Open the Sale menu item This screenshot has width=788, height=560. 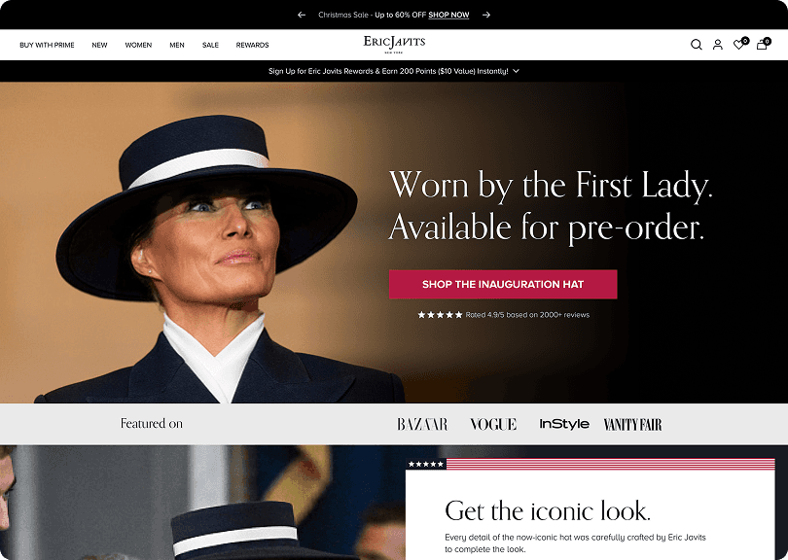[x=210, y=45]
